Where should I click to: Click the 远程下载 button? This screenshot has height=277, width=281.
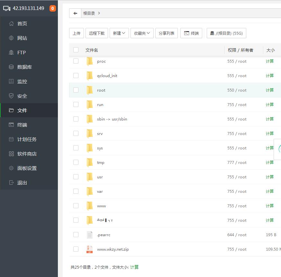[x=97, y=33]
